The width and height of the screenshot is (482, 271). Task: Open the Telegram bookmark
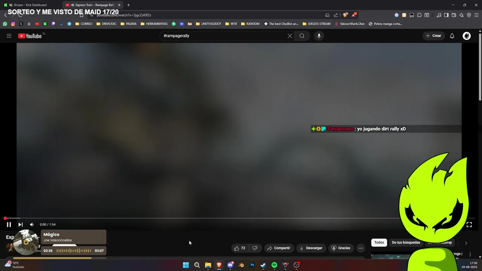click(69, 24)
